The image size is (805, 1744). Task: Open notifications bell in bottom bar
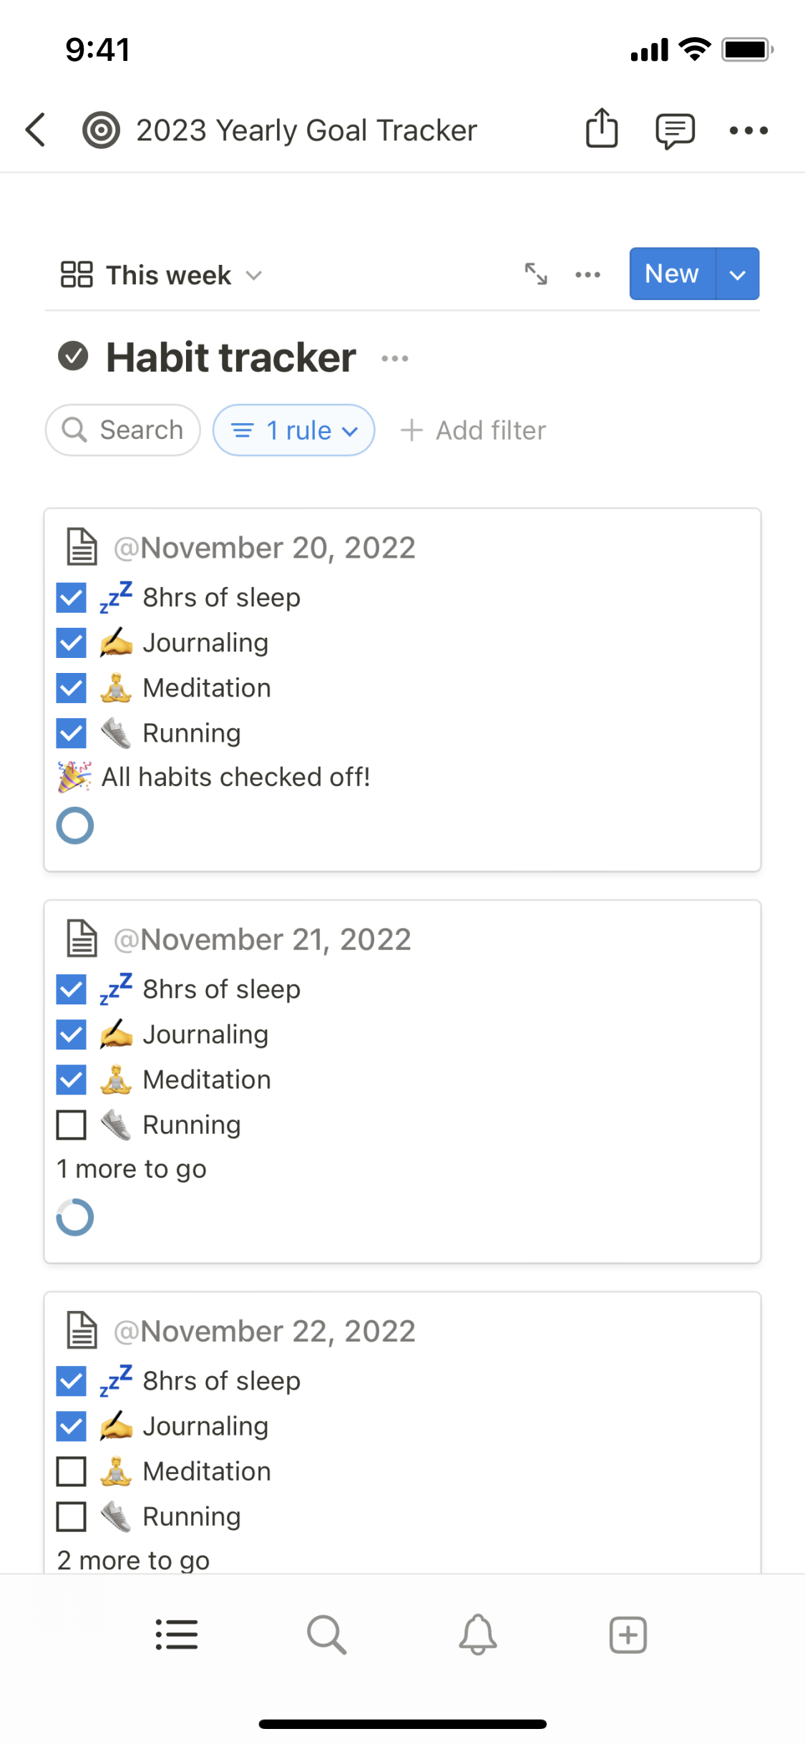coord(478,1634)
